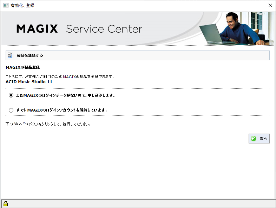Select the no-MAGIX-login-data yet, sign up radio button
The height and width of the screenshot is (208, 276).
(11, 95)
